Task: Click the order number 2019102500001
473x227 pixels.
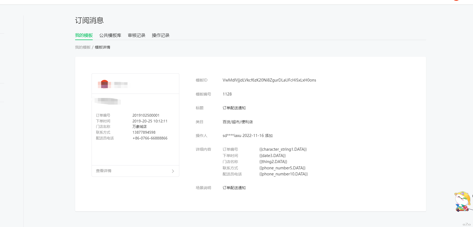Action: coord(146,115)
